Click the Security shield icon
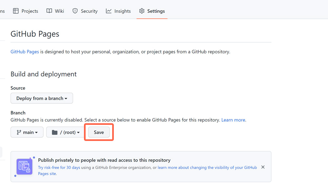This screenshot has width=328, height=196. [75, 11]
